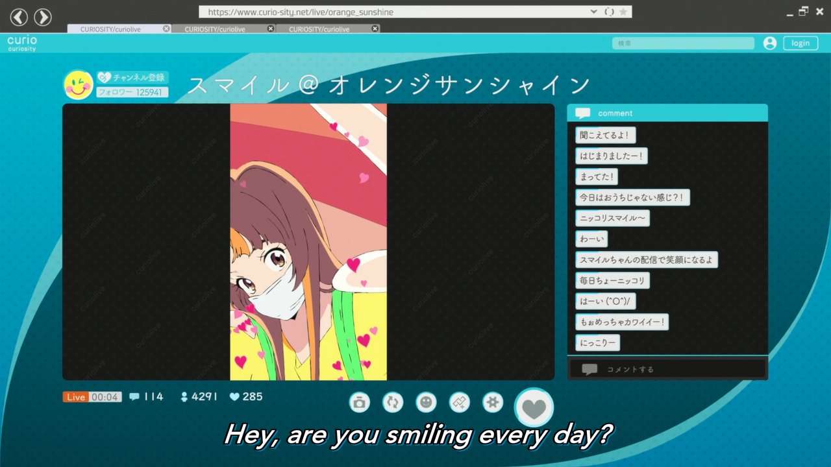This screenshot has width=831, height=467.
Task: Take a snapshot with the camera icon
Action: (359, 403)
